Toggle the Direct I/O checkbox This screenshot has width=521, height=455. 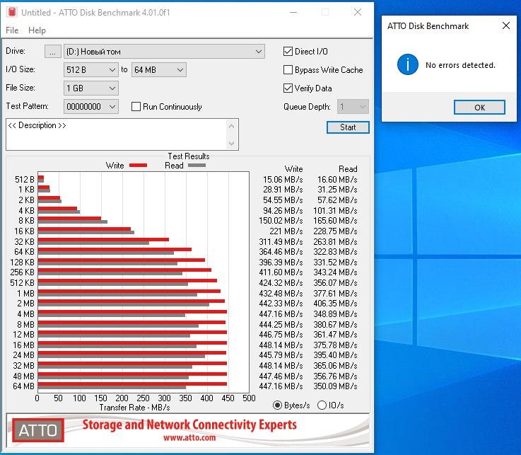(x=288, y=51)
